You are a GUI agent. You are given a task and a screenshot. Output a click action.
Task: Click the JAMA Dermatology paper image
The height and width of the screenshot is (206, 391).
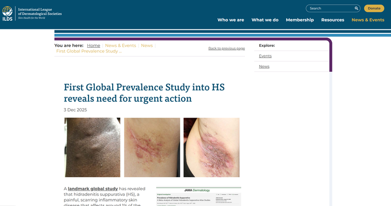click(199, 196)
